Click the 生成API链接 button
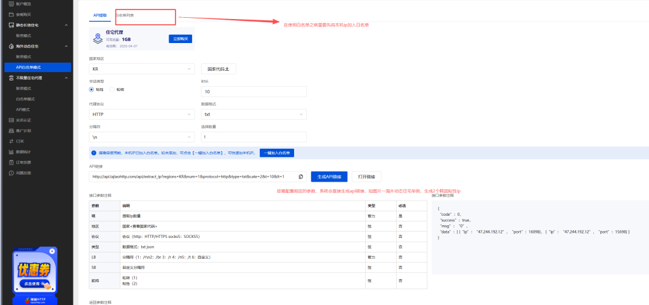649x305 pixels. pos(330,177)
